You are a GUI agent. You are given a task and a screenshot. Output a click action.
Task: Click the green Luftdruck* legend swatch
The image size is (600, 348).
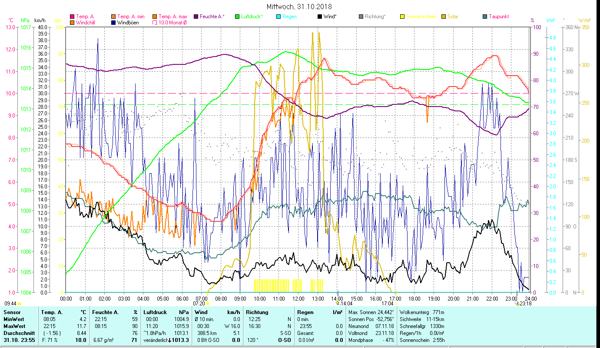coord(237,17)
